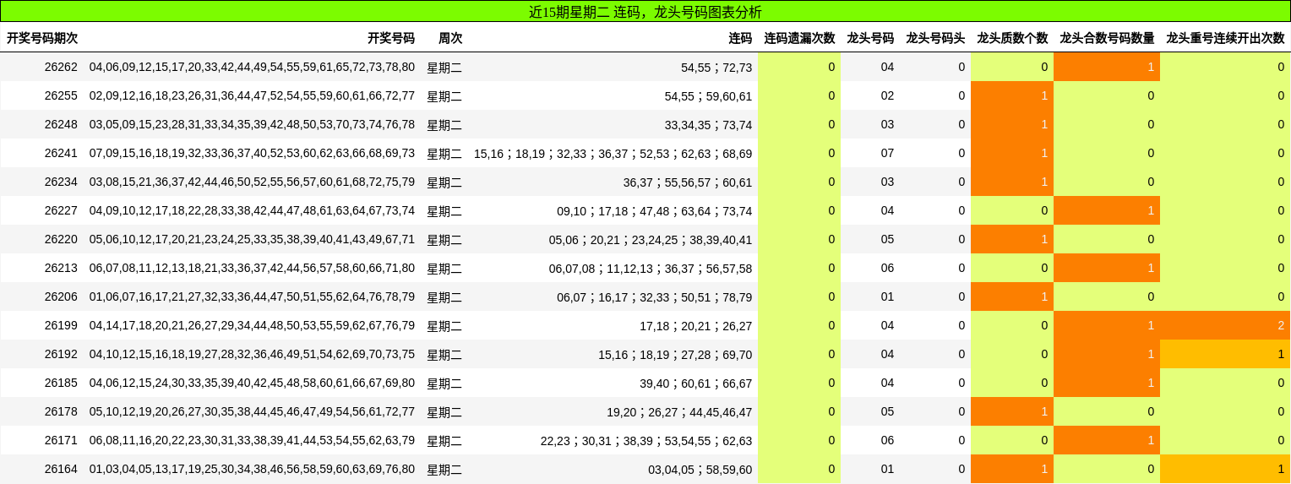Select issue number 26164
The height and width of the screenshot is (484, 1291).
[x=61, y=469]
